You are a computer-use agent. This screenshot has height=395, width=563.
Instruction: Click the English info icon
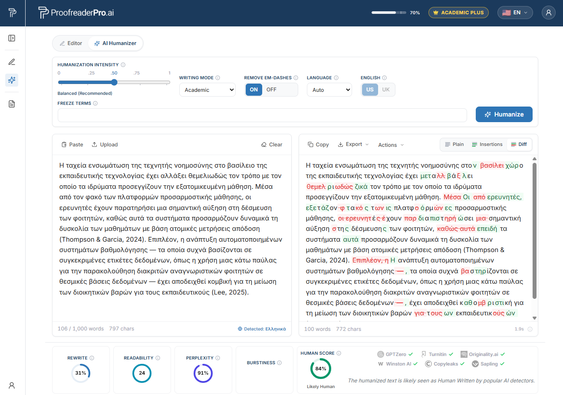tap(385, 78)
